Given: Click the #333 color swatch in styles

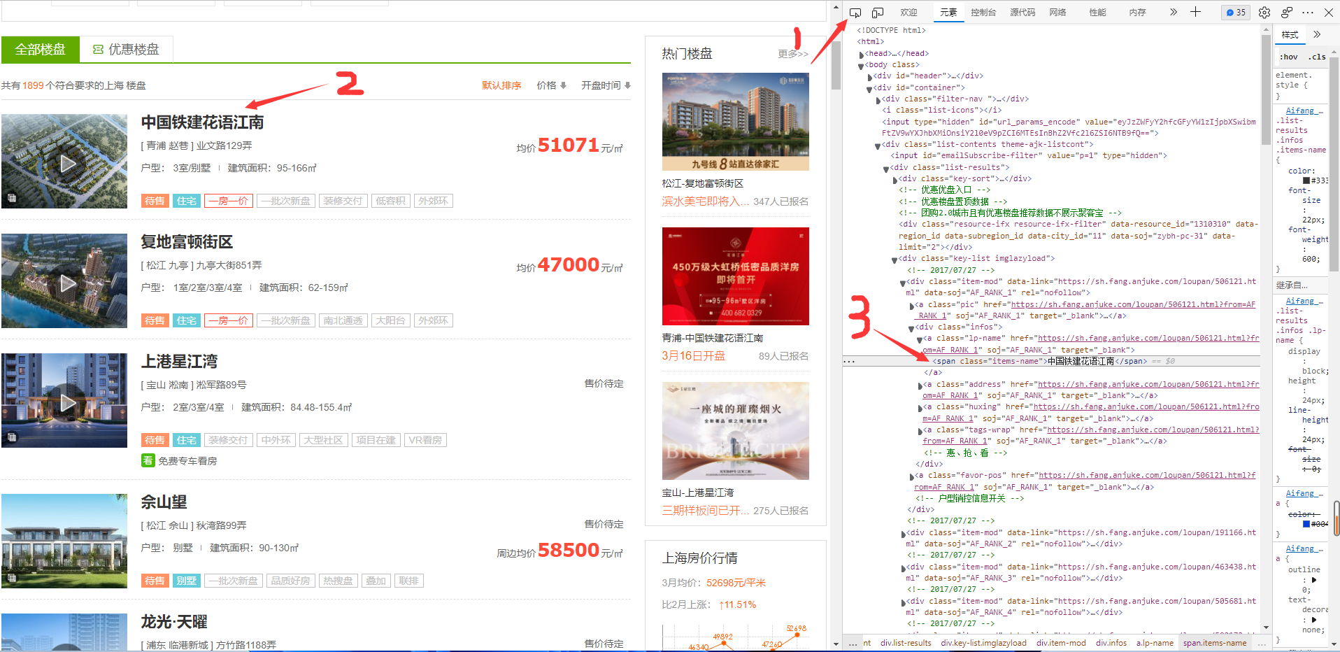Looking at the screenshot, I should click(x=1306, y=180).
